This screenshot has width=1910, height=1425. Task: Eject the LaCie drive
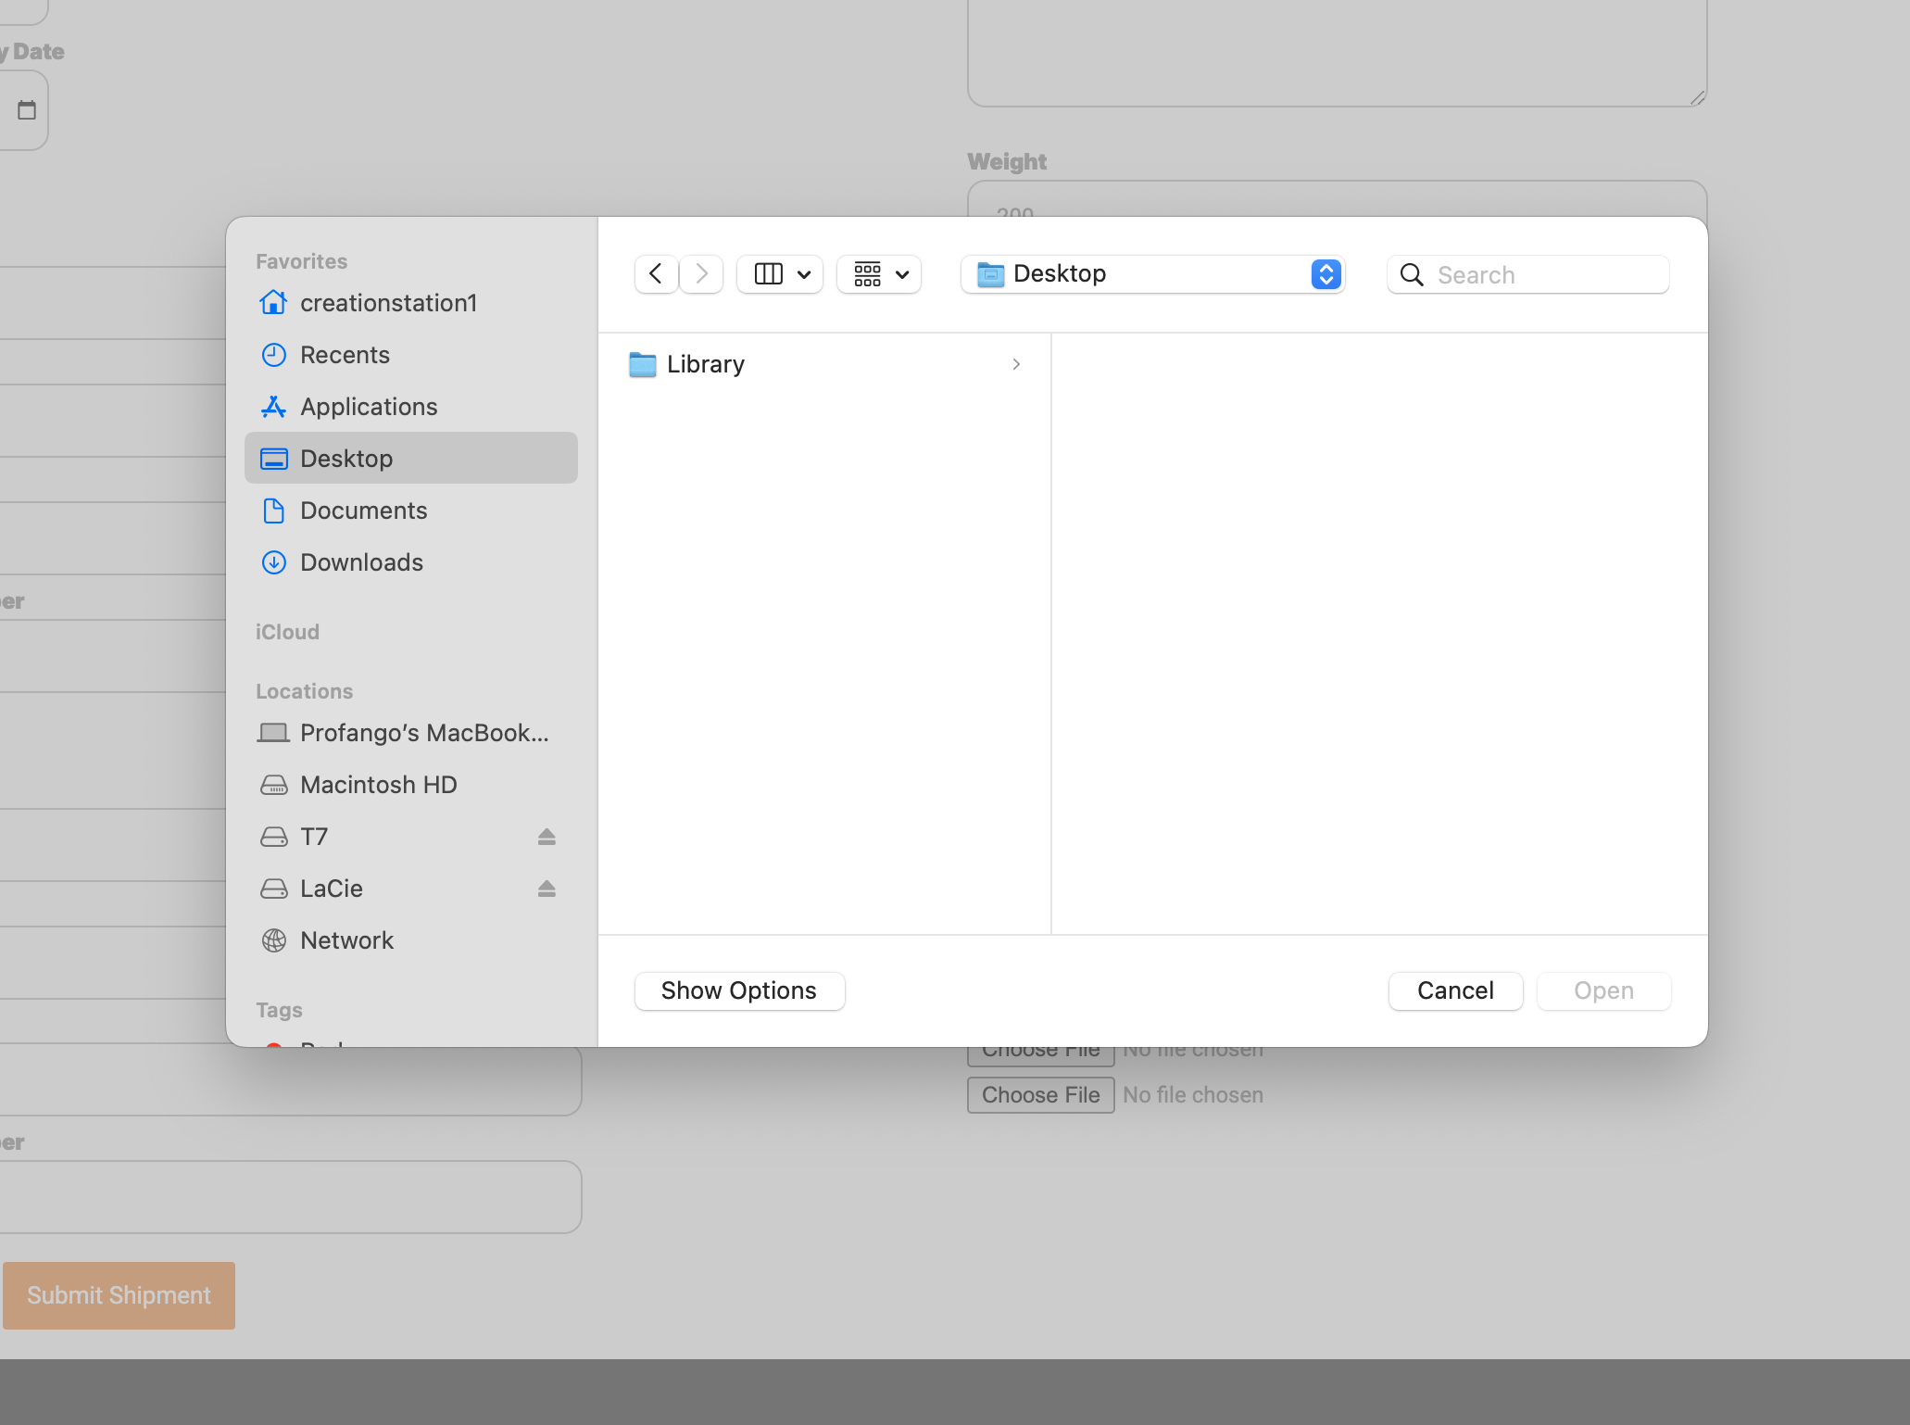click(547, 889)
